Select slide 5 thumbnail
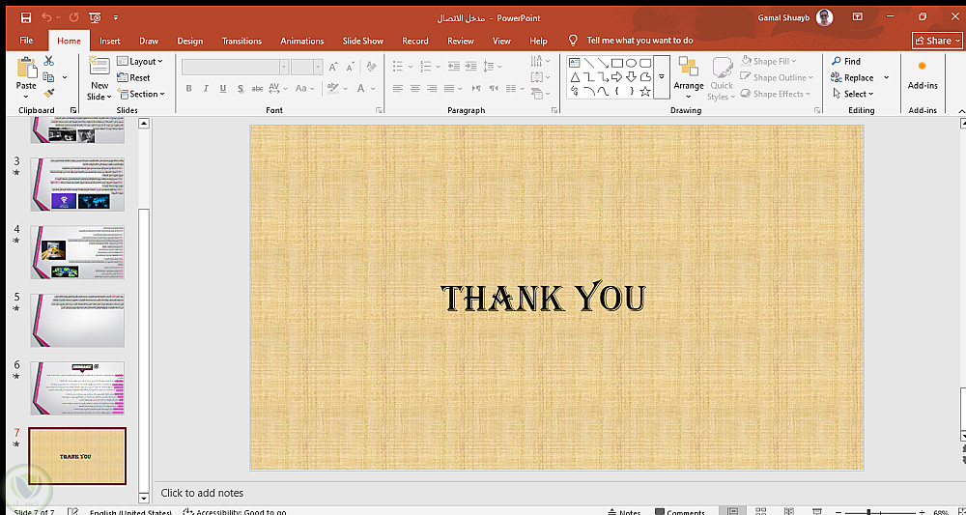The width and height of the screenshot is (966, 515). point(77,321)
